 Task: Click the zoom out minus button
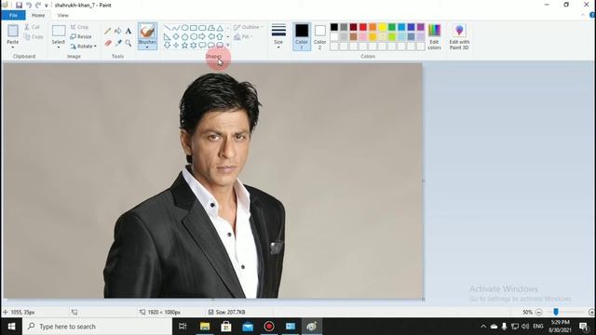click(x=539, y=313)
